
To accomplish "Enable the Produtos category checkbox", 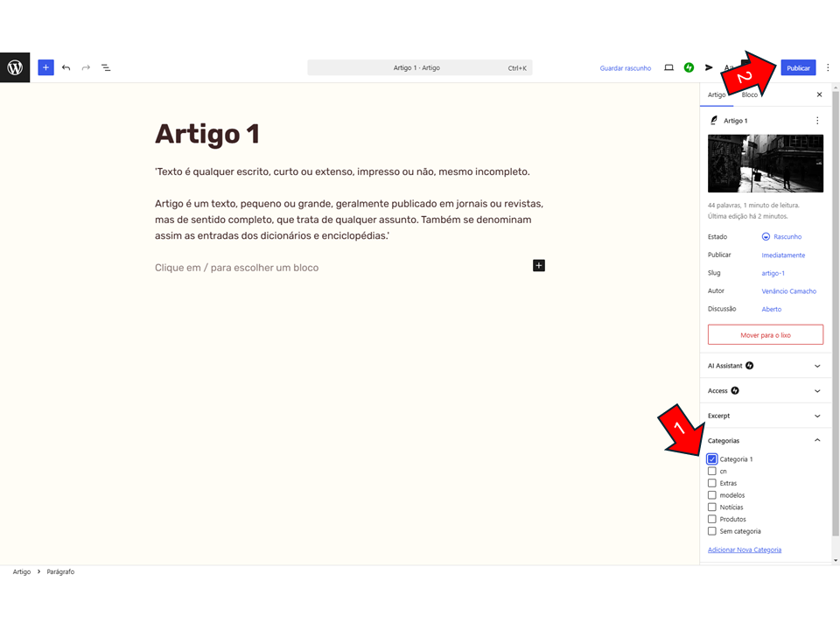I will pyautogui.click(x=712, y=519).
